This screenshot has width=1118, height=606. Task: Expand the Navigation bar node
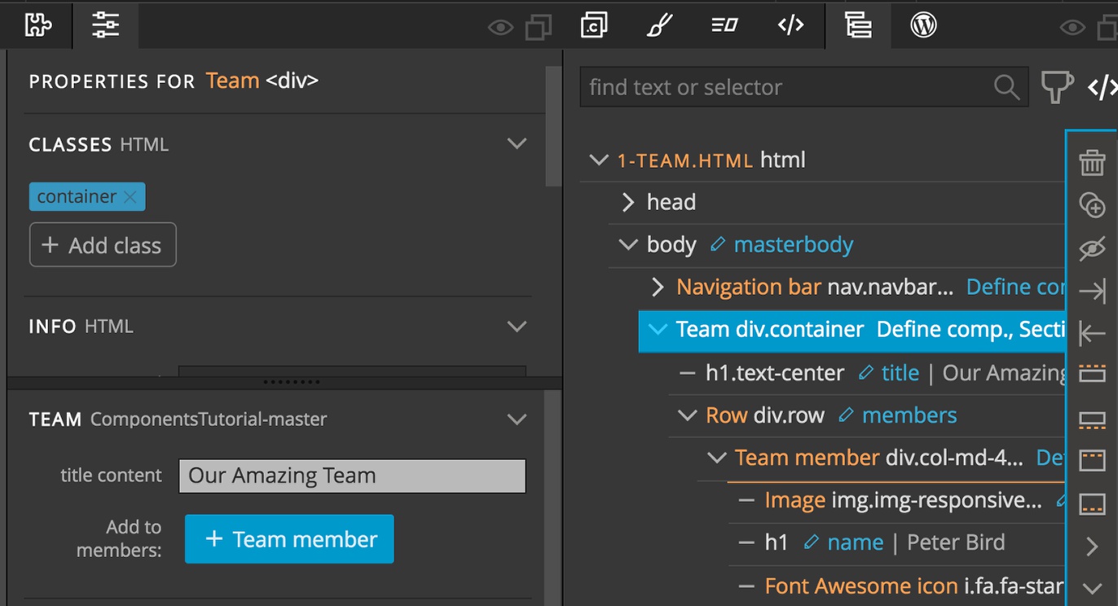pyautogui.click(x=658, y=287)
